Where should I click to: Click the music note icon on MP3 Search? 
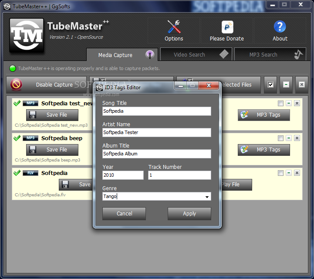pos(298,54)
